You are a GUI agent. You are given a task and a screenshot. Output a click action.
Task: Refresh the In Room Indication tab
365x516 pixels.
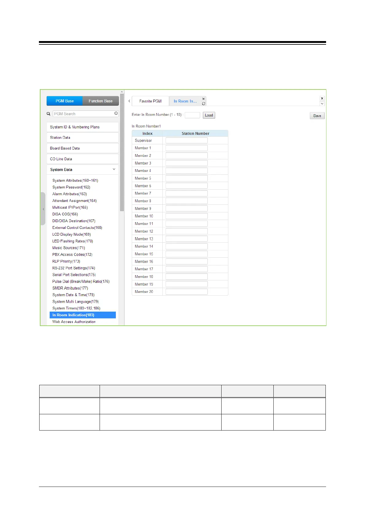click(203, 104)
